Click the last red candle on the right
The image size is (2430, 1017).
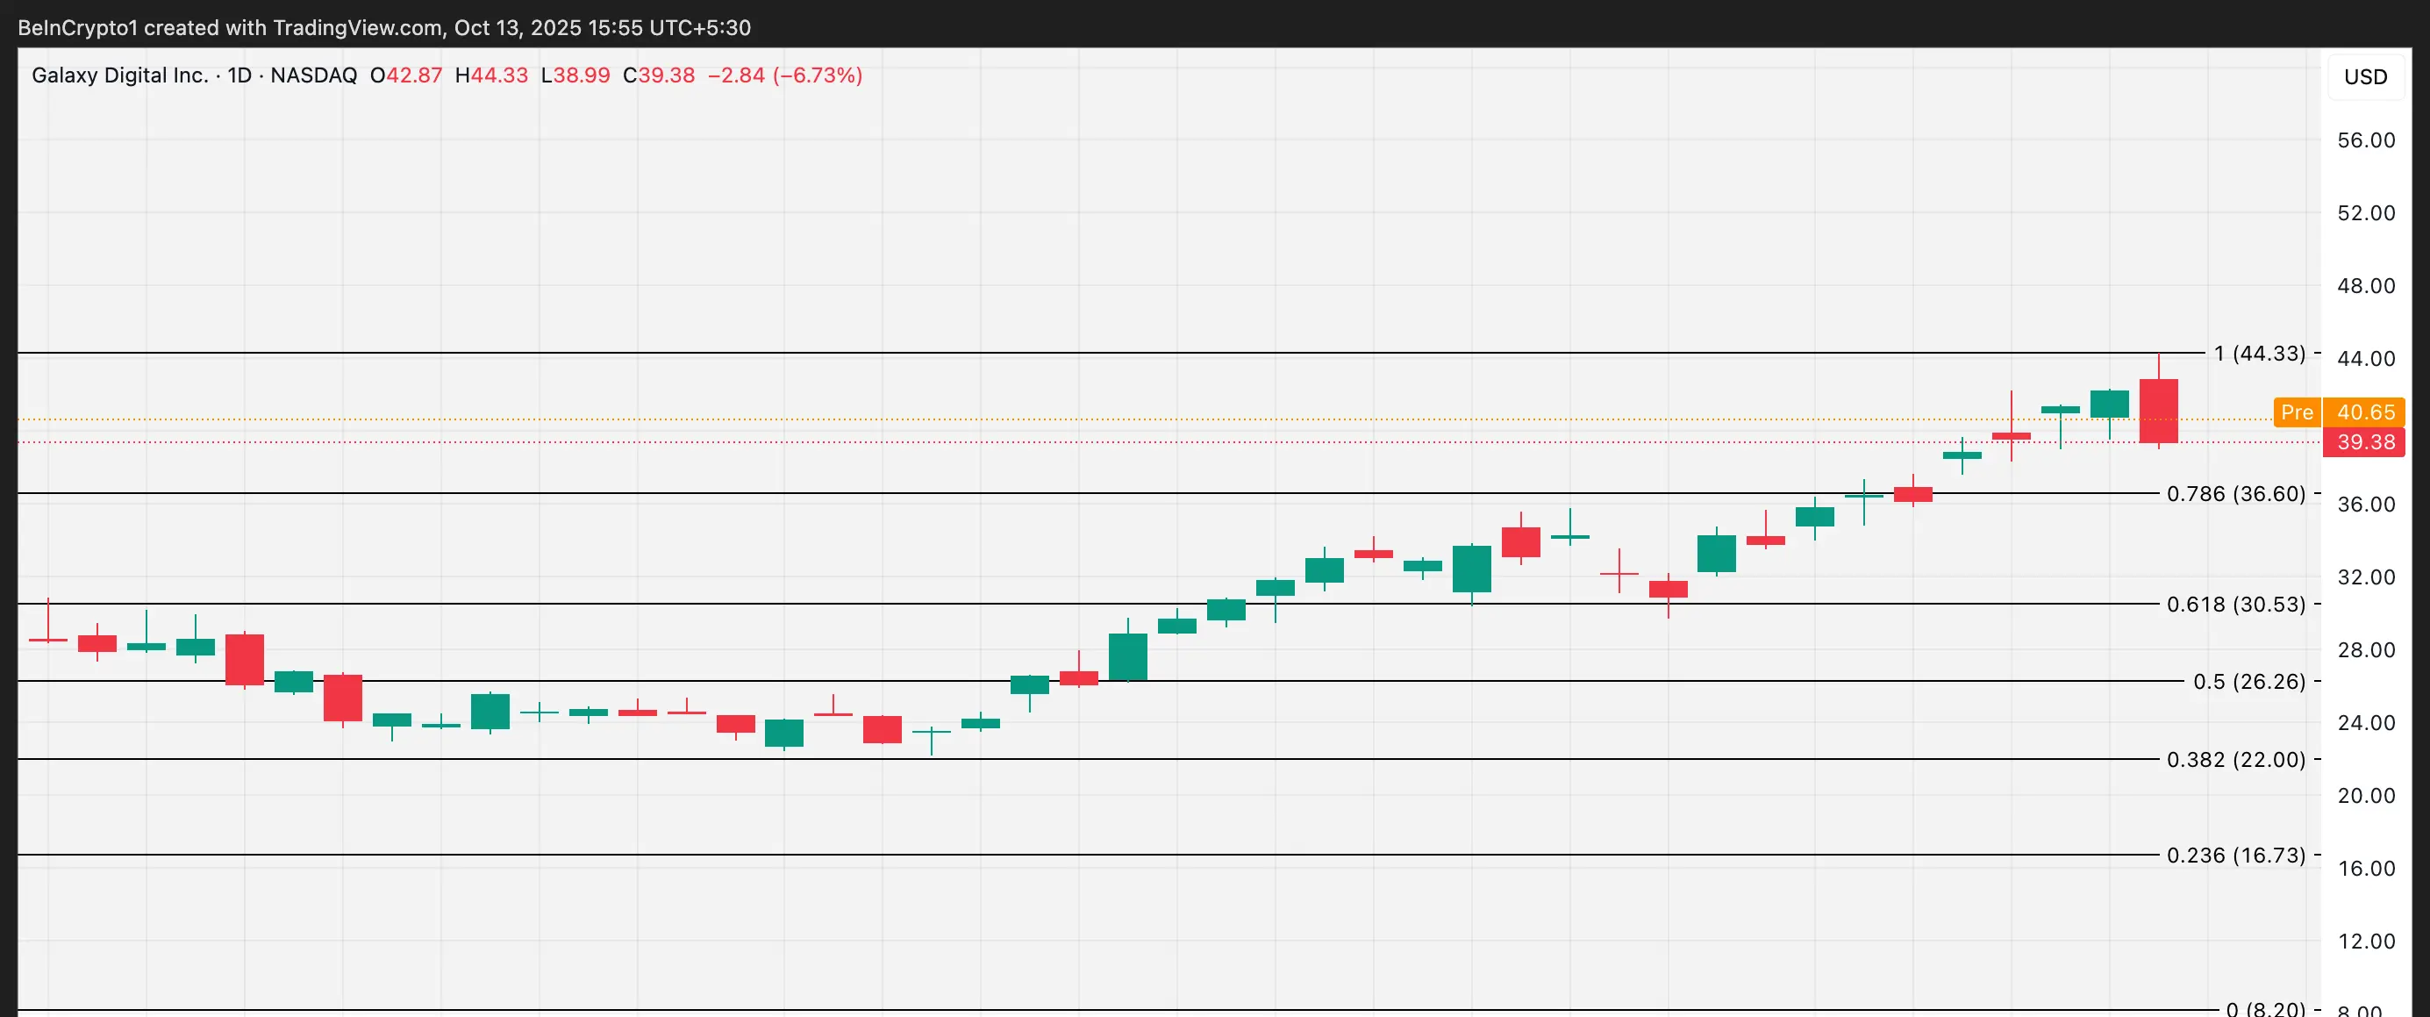(2157, 411)
